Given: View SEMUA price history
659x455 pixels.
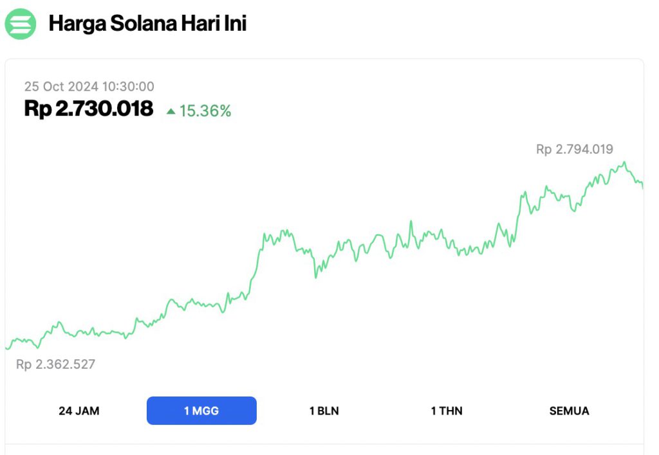Looking at the screenshot, I should pos(569,411).
